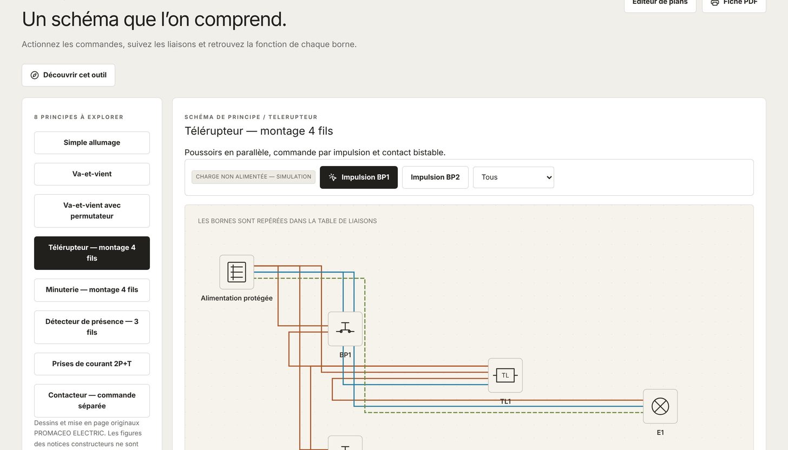Click the compass icon in Découvrir cet outil

click(x=35, y=75)
